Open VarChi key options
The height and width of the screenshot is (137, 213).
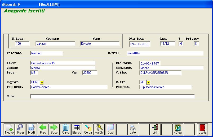coord(99,129)
